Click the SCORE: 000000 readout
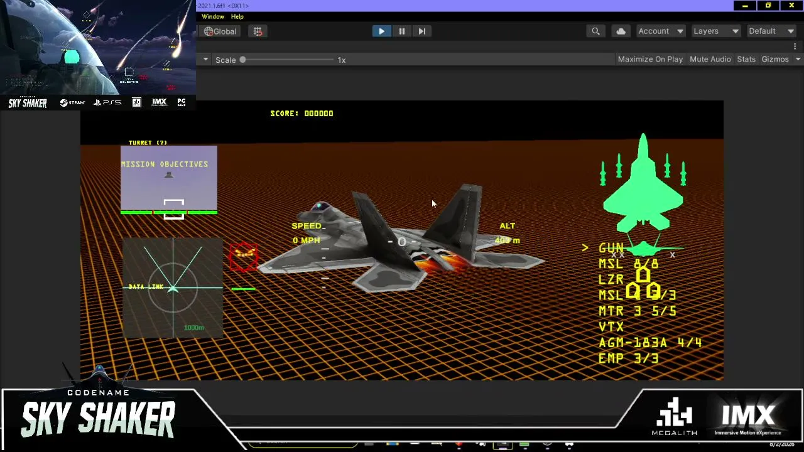The width and height of the screenshot is (804, 452). tap(301, 113)
